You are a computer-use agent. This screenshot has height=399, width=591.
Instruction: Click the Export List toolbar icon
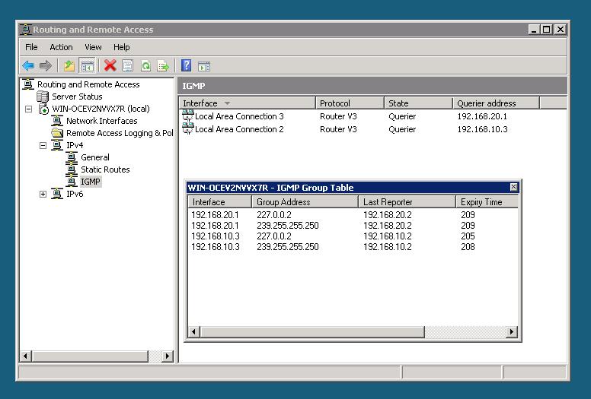click(x=163, y=66)
